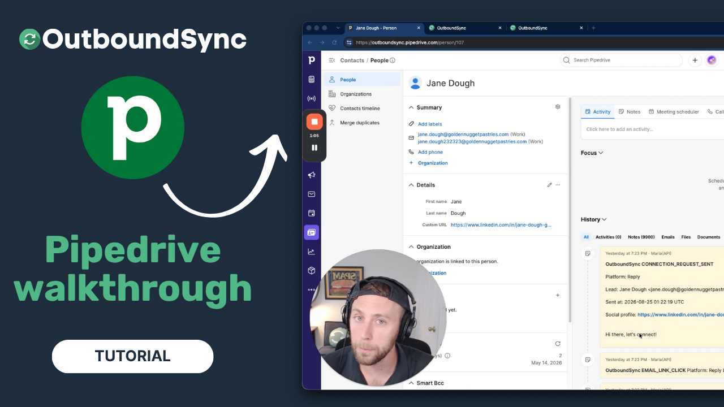Click Add labels link
Screen dimensions: 724x407
(430, 124)
